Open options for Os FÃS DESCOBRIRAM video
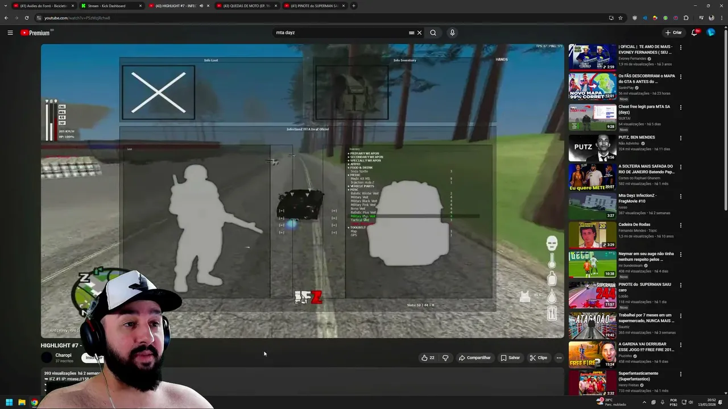The height and width of the screenshot is (409, 728). pyautogui.click(x=680, y=77)
